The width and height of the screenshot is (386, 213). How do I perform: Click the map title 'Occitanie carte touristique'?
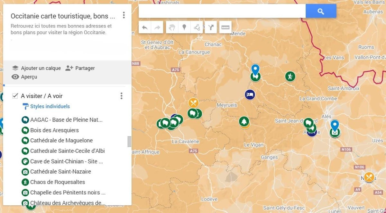(63, 16)
